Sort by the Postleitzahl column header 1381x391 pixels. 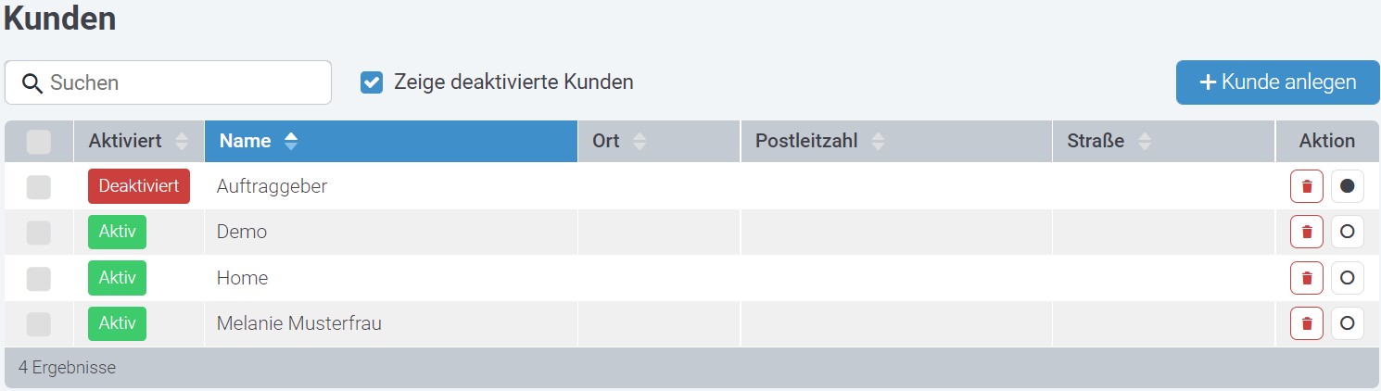click(896, 141)
